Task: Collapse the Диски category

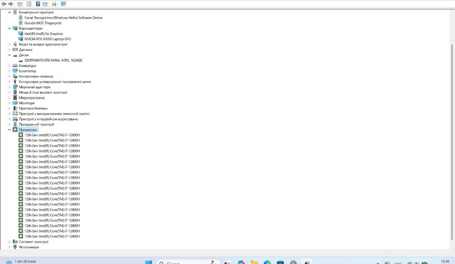Action: click(x=9, y=55)
